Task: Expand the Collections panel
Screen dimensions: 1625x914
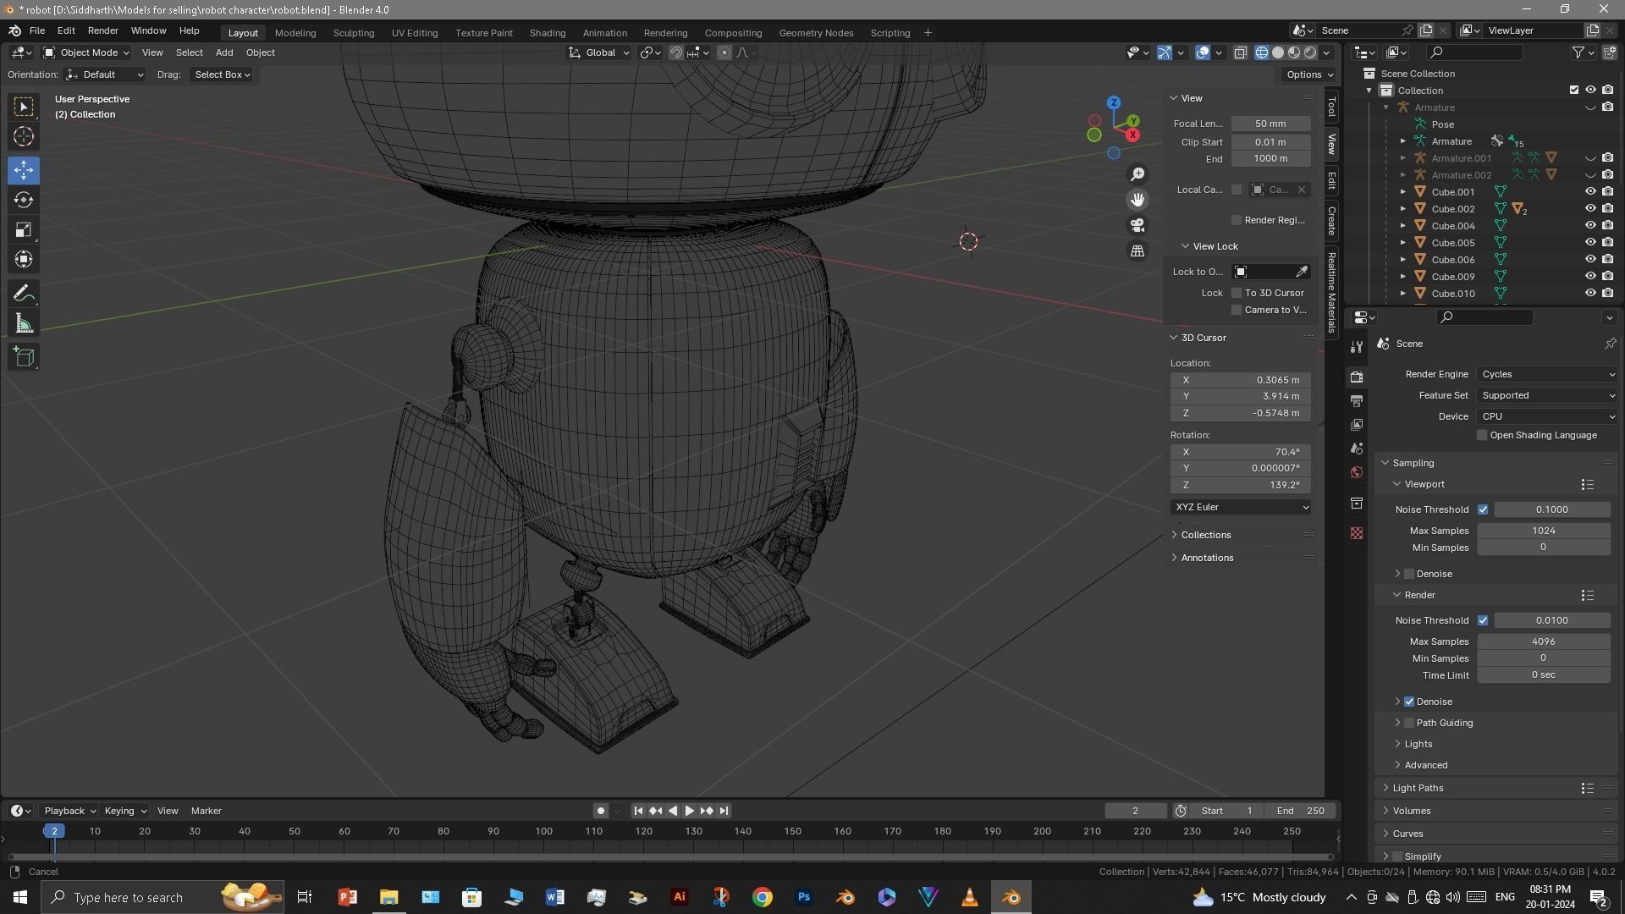Action: click(x=1206, y=535)
